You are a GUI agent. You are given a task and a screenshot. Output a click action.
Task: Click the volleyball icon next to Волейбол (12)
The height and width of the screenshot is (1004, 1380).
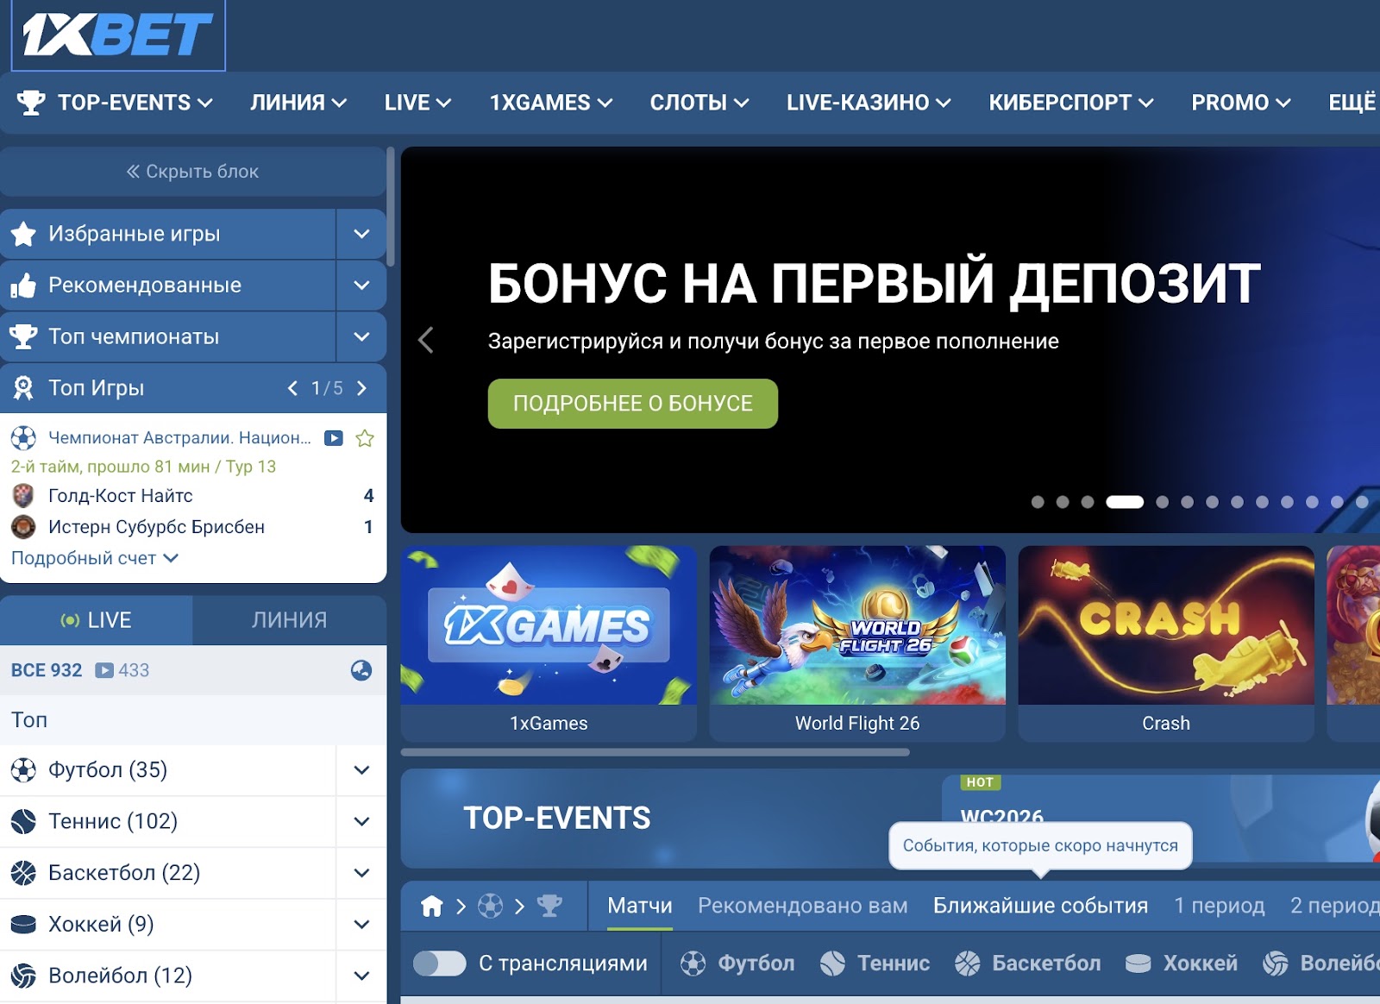(23, 976)
